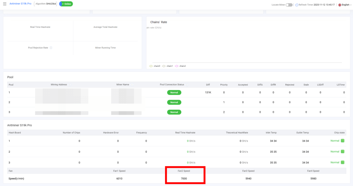Hide chain2 series in chart legend
Image resolution: width=353 pixels, height=186 pixels.
pyautogui.click(x=180, y=66)
